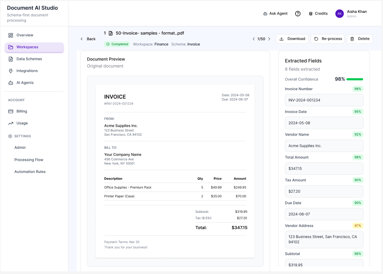This screenshot has width=383, height=274.
Task: Click the AI Agents robot icon
Action: 10,83
